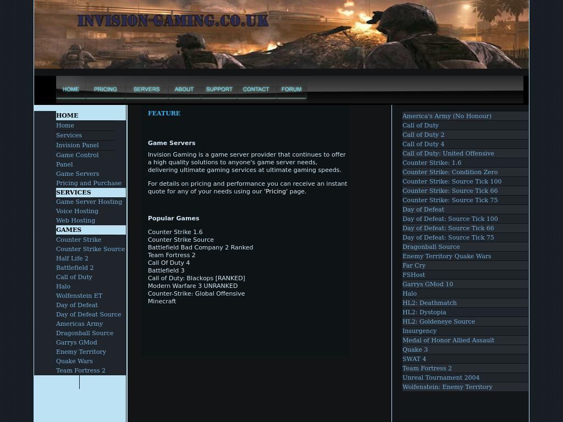Click 'Battlefield Bad Company 2 Ranked' text
Screen dimensions: 563x422
point(200,247)
